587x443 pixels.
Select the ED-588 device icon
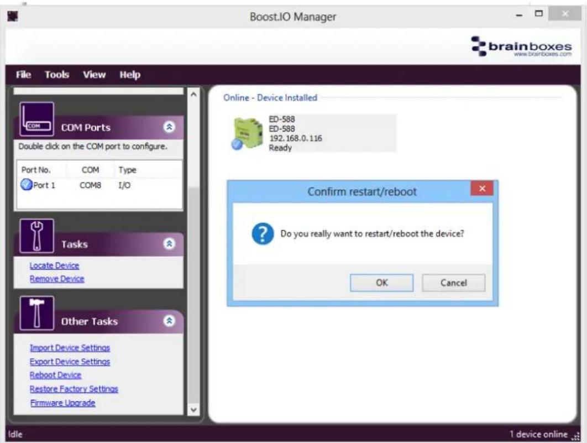coord(247,134)
